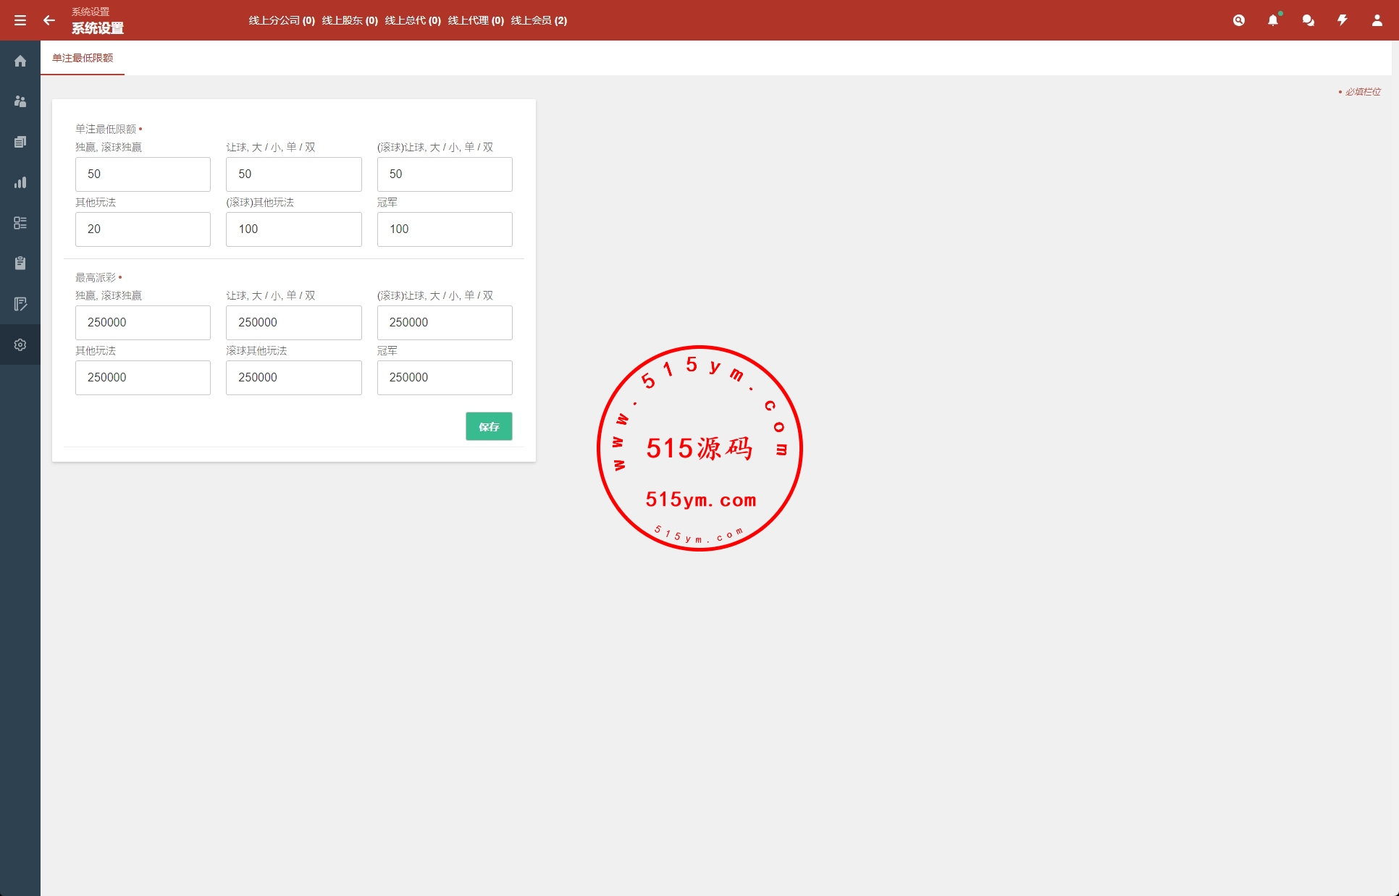The height and width of the screenshot is (896, 1399).
Task: Click the notification bell icon
Action: pyautogui.click(x=1273, y=20)
